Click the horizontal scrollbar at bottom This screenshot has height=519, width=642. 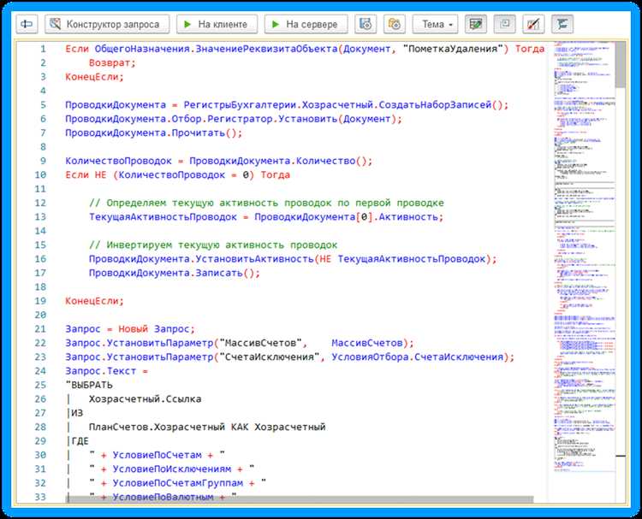tap(300, 500)
